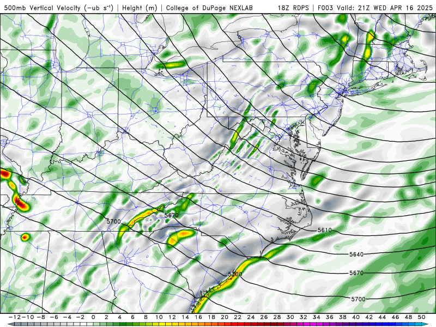
Task: Click the 16 value on the color scale
Action: coord(198,317)
